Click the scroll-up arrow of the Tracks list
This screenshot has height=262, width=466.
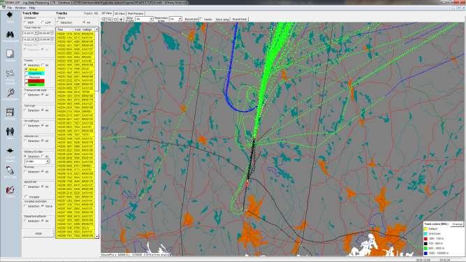[x=96, y=29]
